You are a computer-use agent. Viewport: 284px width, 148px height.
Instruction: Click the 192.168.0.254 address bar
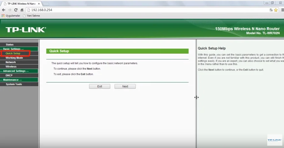[x=134, y=10]
